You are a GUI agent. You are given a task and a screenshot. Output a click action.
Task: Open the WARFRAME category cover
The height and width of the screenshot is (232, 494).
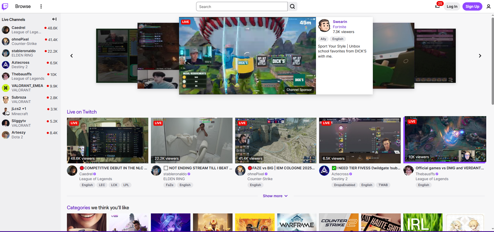[297, 222]
